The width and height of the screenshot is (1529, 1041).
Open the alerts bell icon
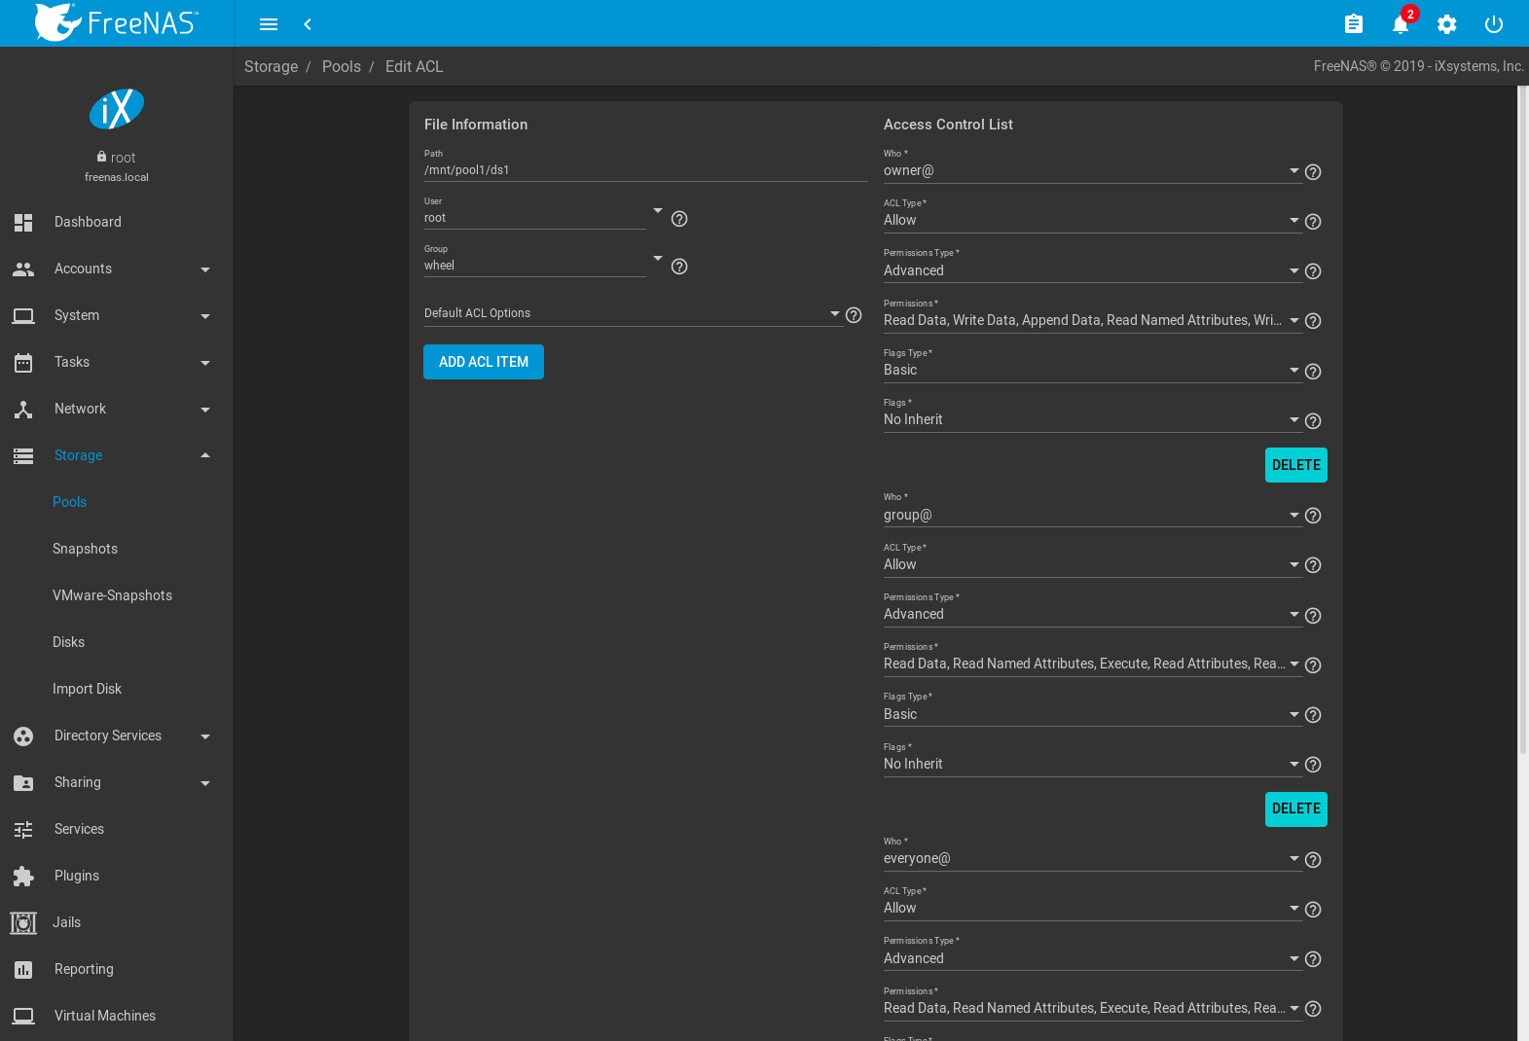pos(1401,24)
